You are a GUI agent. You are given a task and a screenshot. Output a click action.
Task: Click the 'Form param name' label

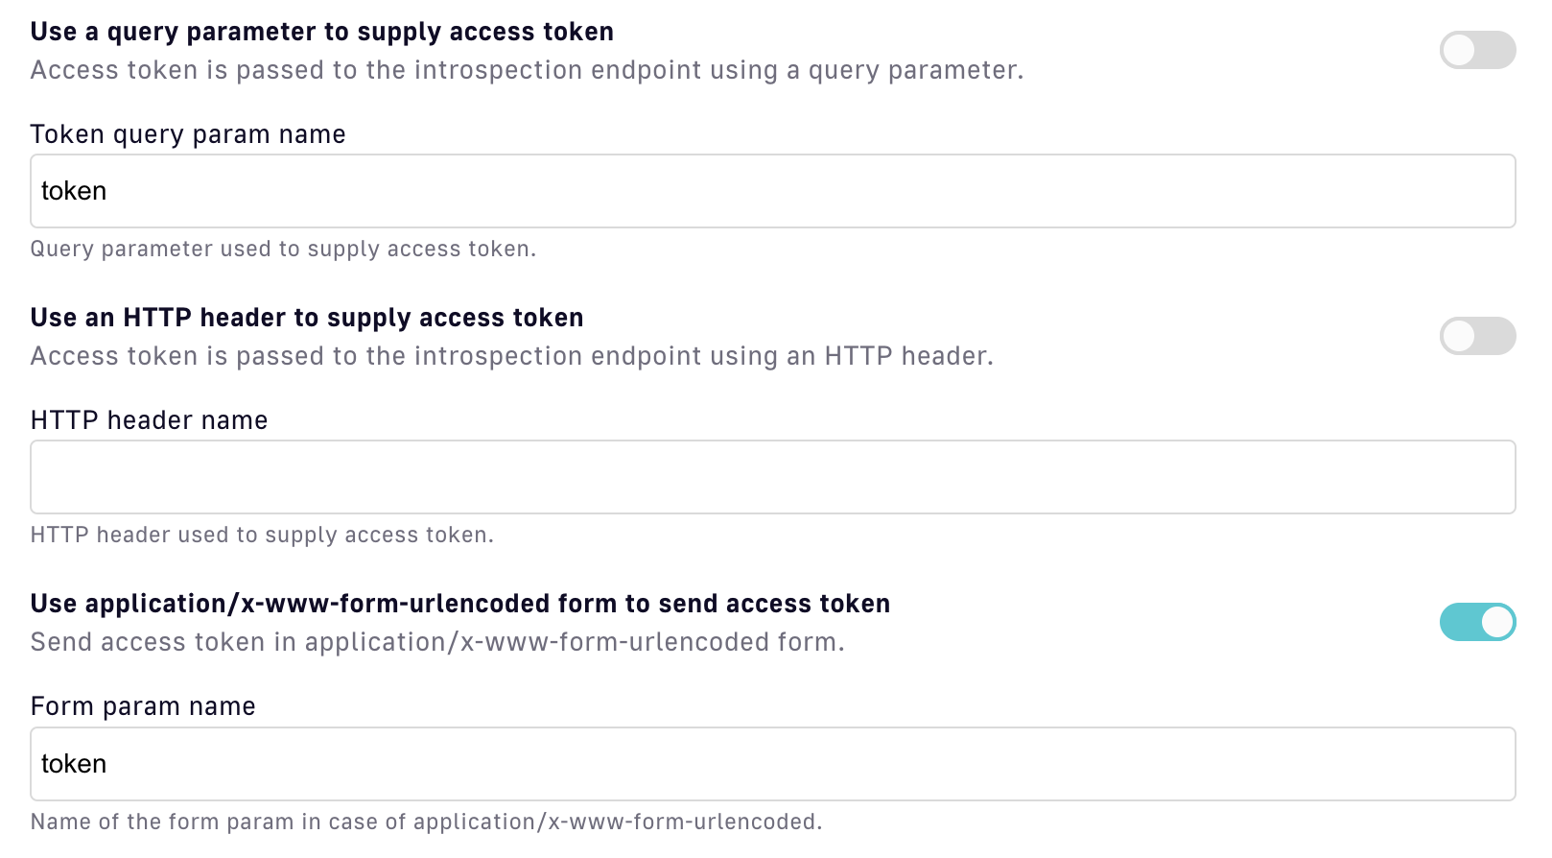click(143, 706)
